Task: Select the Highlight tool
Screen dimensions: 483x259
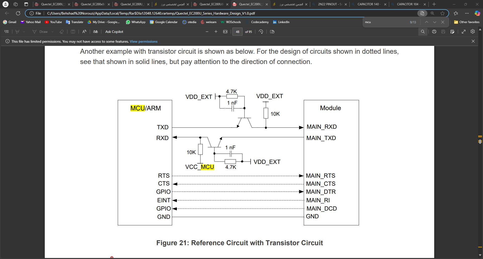Action: tap(17, 32)
